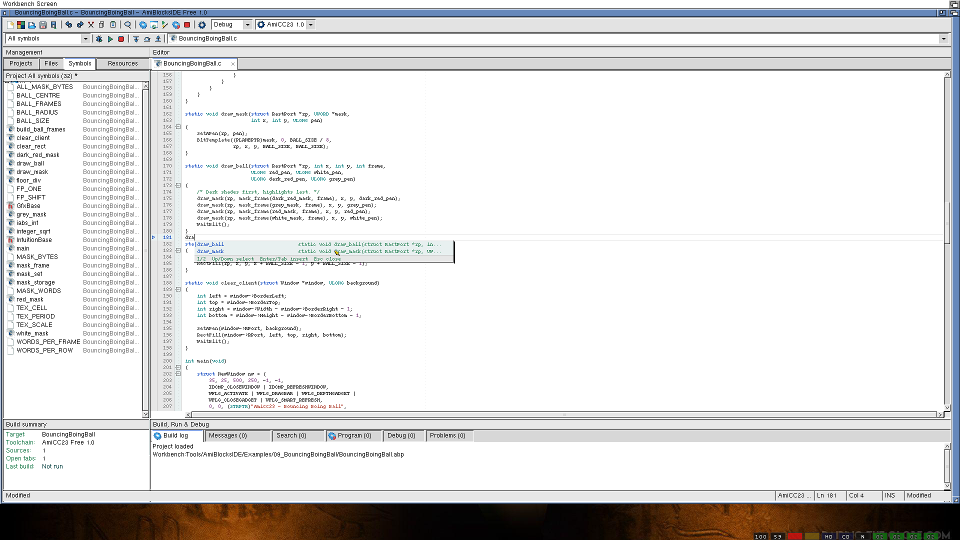960x540 pixels.
Task: Collapse the fold marker at line 189
Action: click(178, 289)
